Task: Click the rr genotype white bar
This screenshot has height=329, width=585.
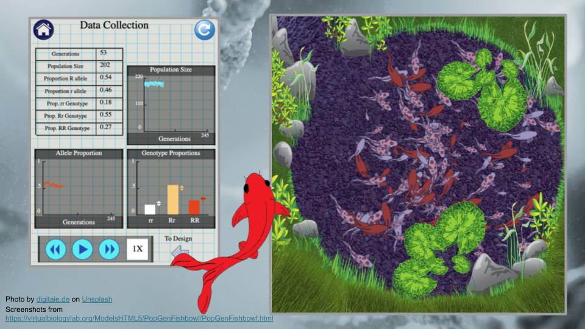Action: [x=150, y=209]
